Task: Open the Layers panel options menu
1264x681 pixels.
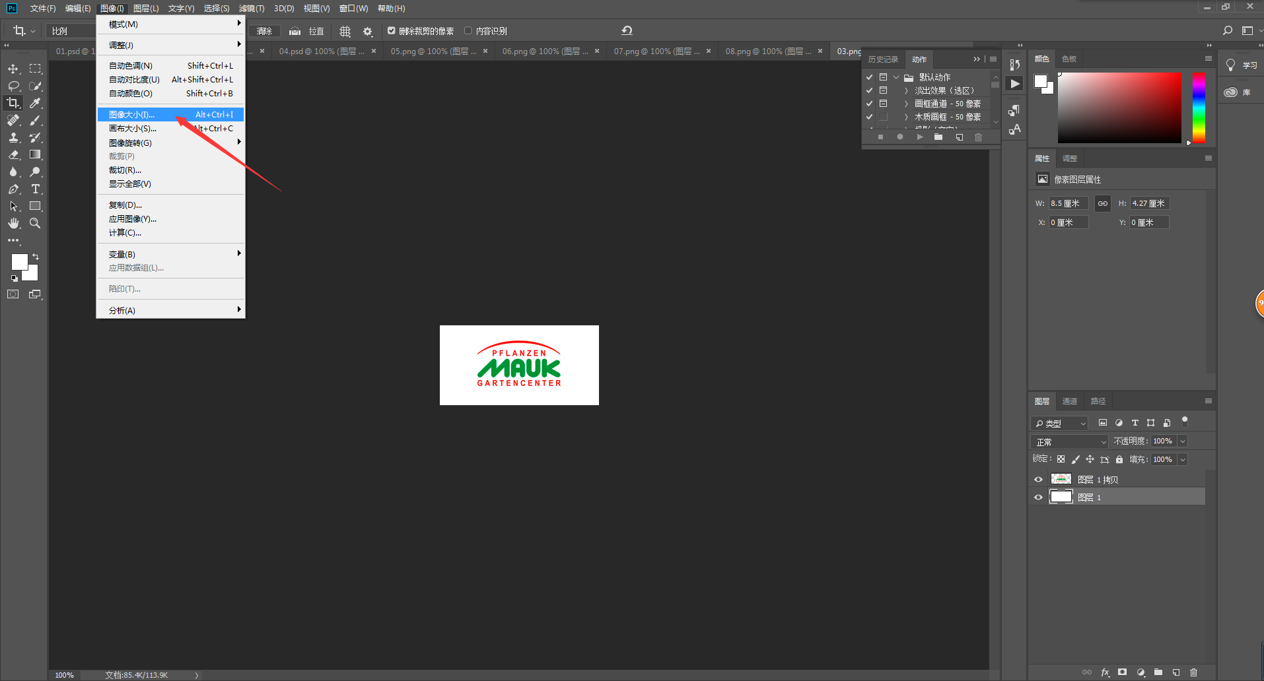Action: 1208,401
